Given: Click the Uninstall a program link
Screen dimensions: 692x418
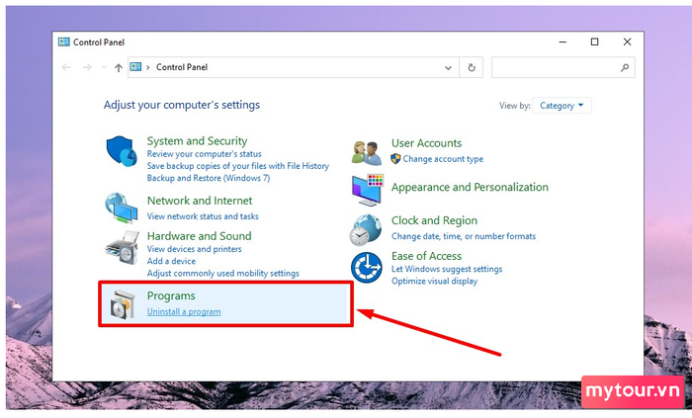Looking at the screenshot, I should point(184,311).
